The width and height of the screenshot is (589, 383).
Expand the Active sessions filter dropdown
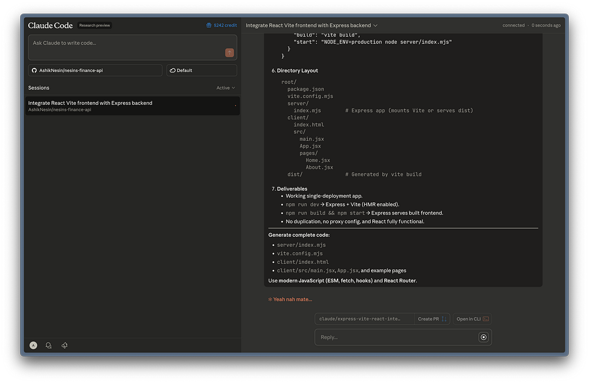pyautogui.click(x=226, y=88)
